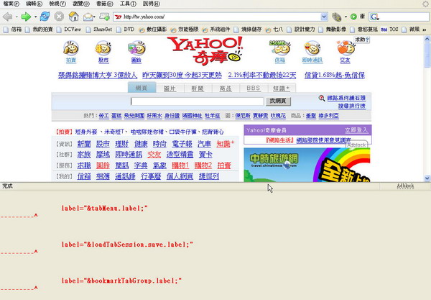This screenshot has width=431, height=300.
Task: Open the ShareGet bookmark
Action: tap(99, 29)
